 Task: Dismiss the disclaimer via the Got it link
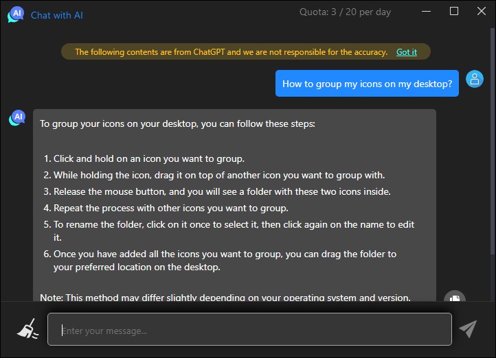[x=407, y=52]
